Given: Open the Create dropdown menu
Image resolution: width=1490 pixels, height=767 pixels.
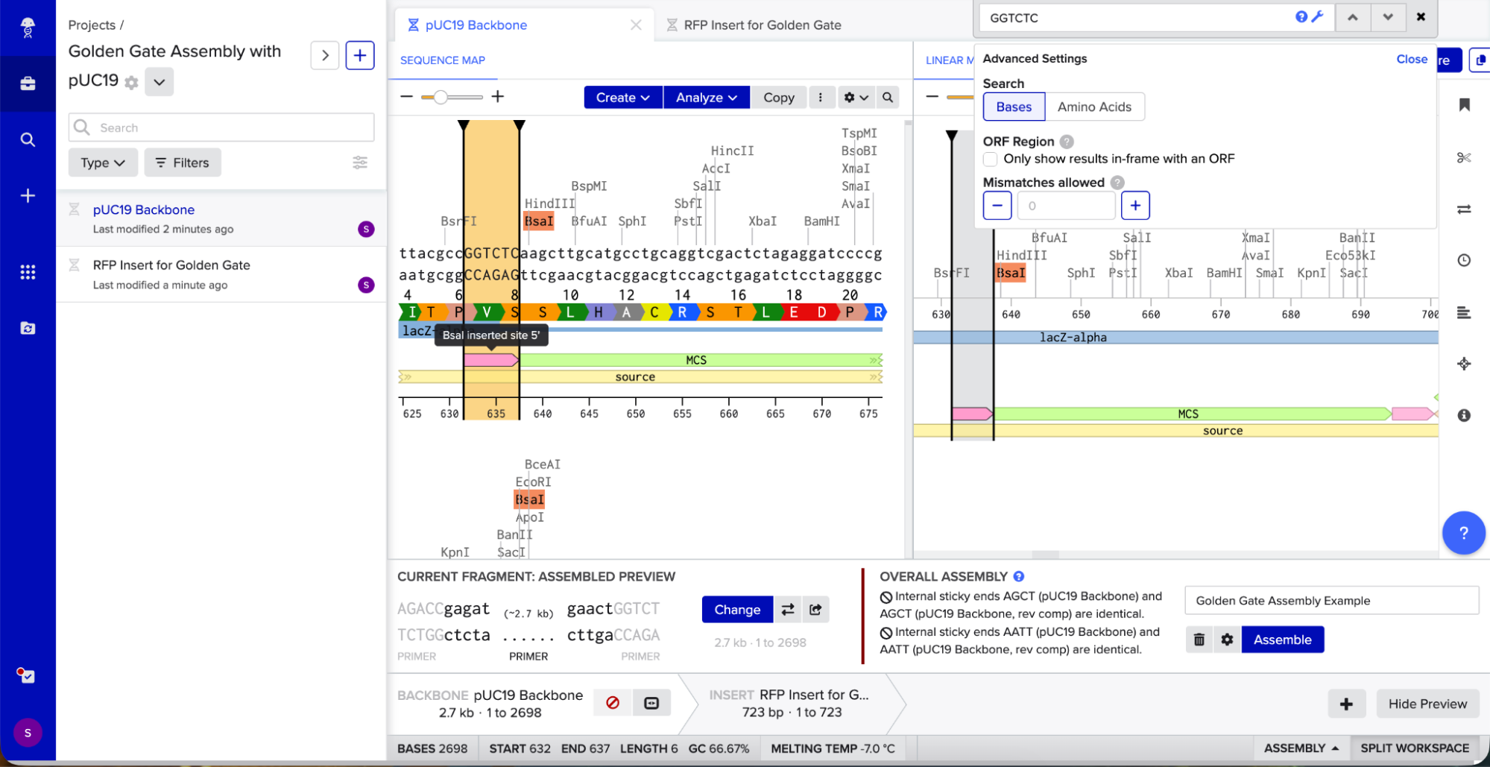Looking at the screenshot, I should click(623, 97).
